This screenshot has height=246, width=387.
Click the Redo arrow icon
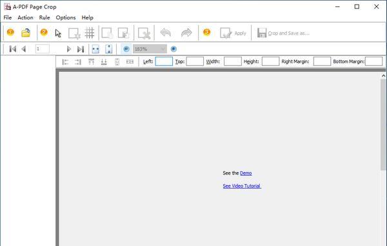186,33
